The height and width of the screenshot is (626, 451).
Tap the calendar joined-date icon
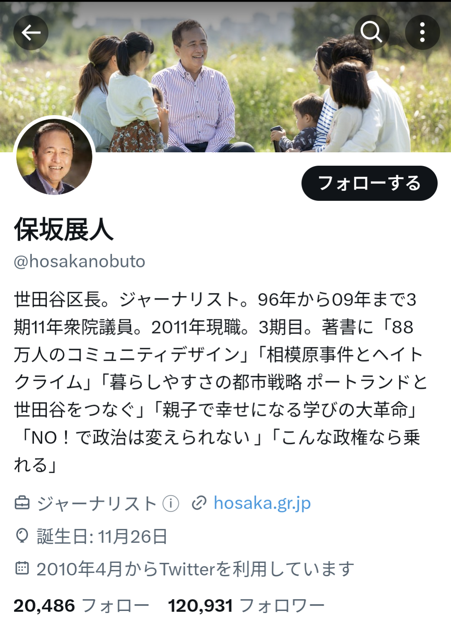click(x=22, y=568)
